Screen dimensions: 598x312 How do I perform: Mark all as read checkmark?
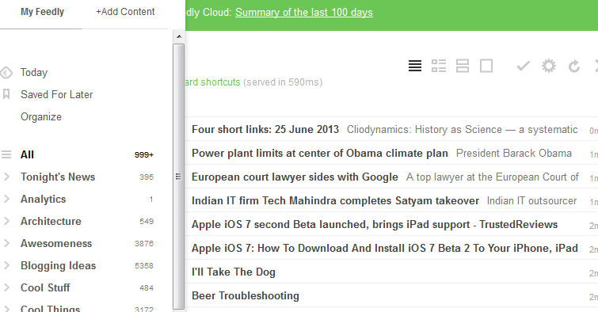pos(524,66)
